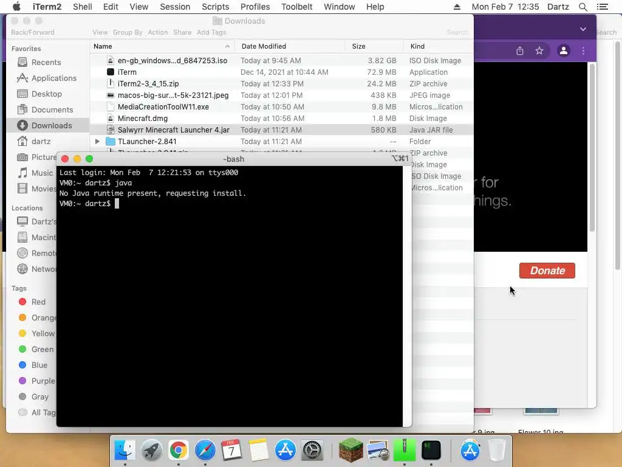Open green archive utility icon in Dock
The width and height of the screenshot is (622, 467).
(x=404, y=451)
